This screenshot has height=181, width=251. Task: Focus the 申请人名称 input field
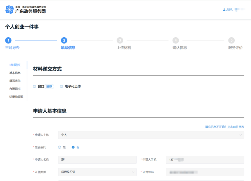coord(97,160)
